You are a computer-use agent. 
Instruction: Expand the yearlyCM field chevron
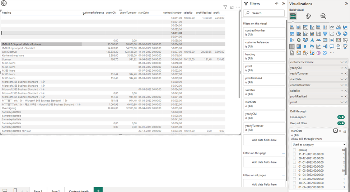(x=342, y=68)
